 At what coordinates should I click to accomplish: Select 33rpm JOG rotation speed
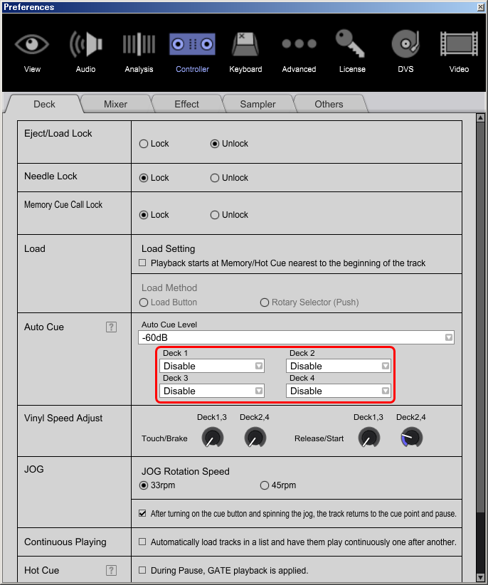click(x=144, y=485)
